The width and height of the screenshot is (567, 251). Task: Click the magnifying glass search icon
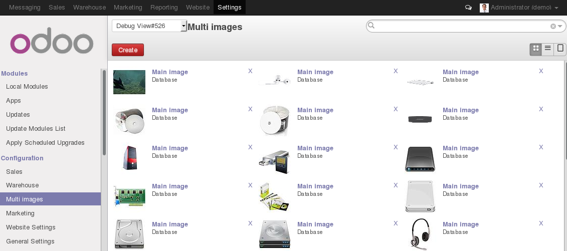coord(371,26)
